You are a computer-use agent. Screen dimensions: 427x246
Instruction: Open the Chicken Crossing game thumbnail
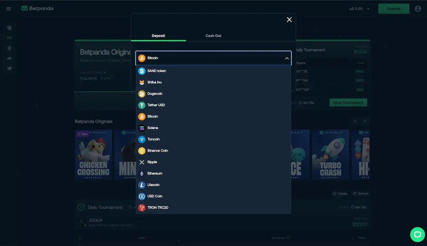[93, 154]
